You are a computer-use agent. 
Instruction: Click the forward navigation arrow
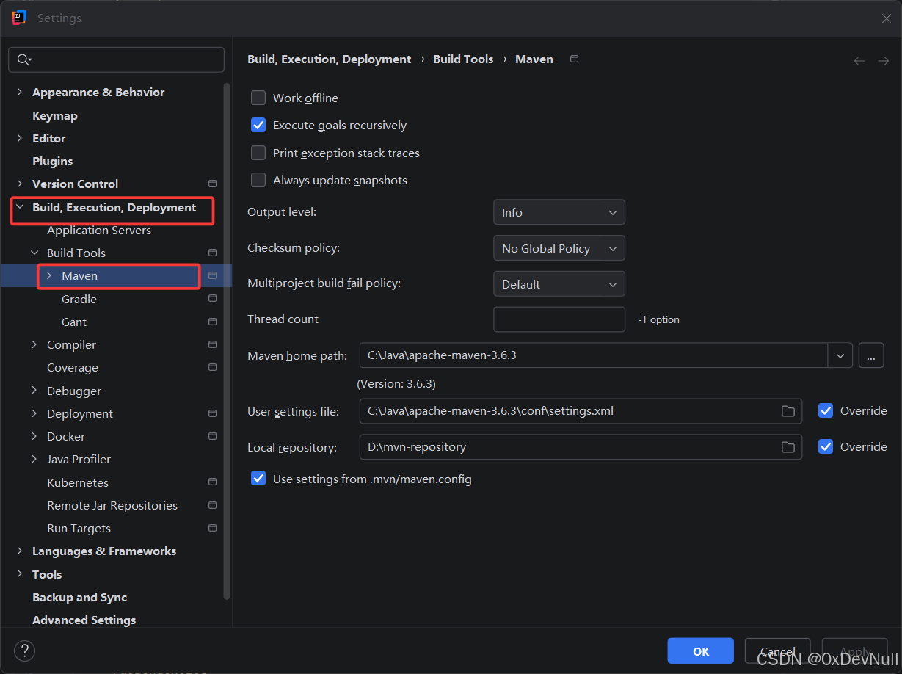tap(884, 61)
